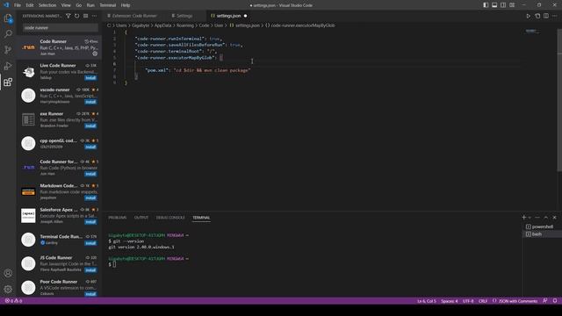The image size is (562, 316).
Task: Open the new terminal launch profile dropdown
Action: pos(530,217)
